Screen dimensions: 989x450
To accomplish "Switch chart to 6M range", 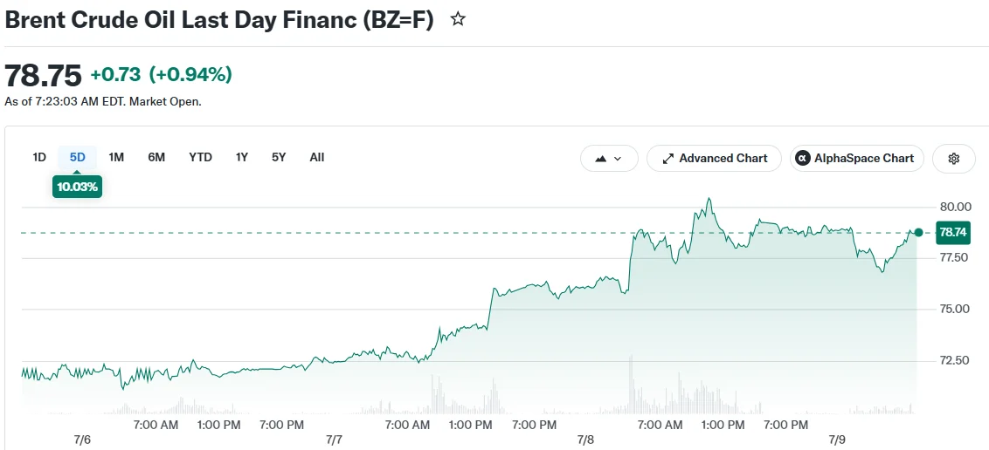I will (156, 157).
